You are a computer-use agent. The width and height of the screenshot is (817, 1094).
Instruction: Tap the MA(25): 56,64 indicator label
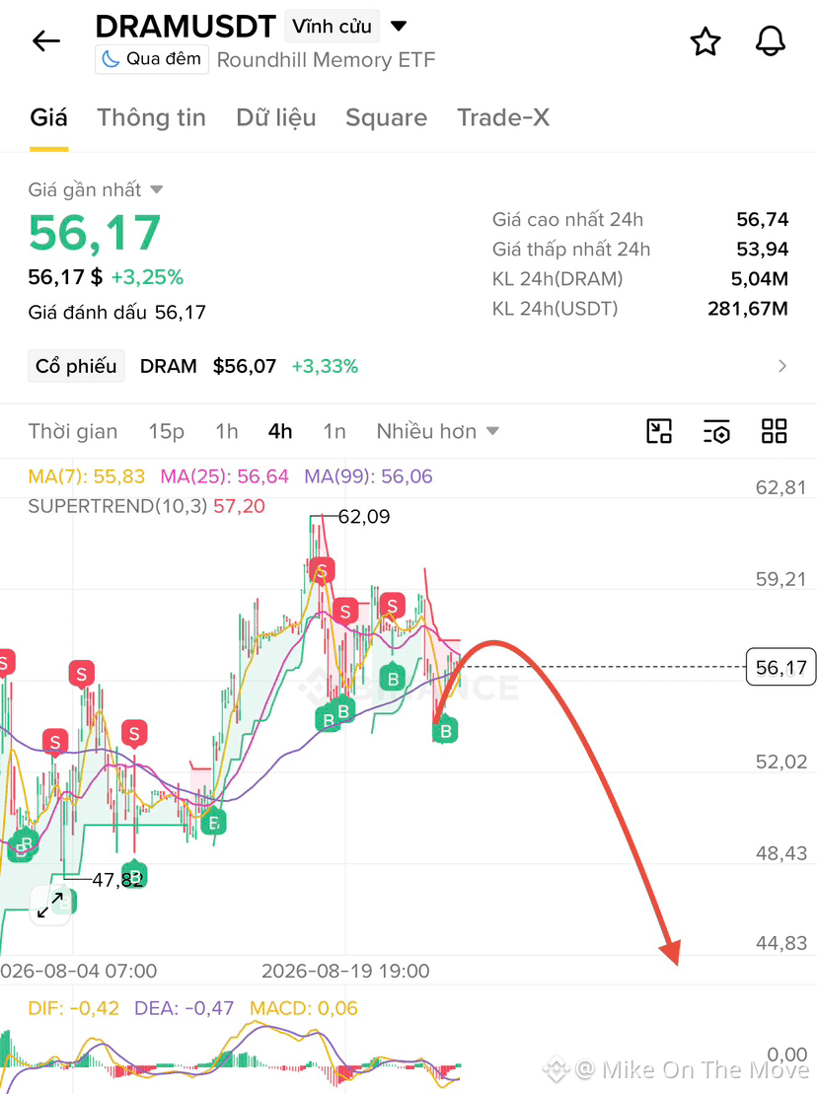click(x=225, y=476)
